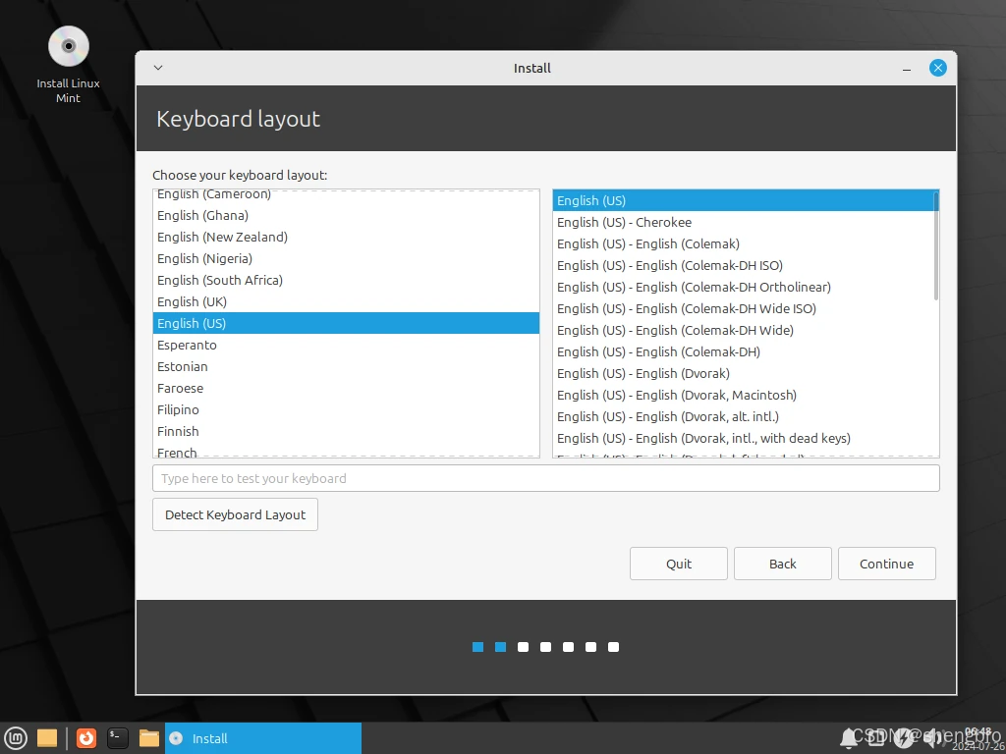Open the Terminal from the taskbar
The image size is (1006, 754).
point(118,738)
